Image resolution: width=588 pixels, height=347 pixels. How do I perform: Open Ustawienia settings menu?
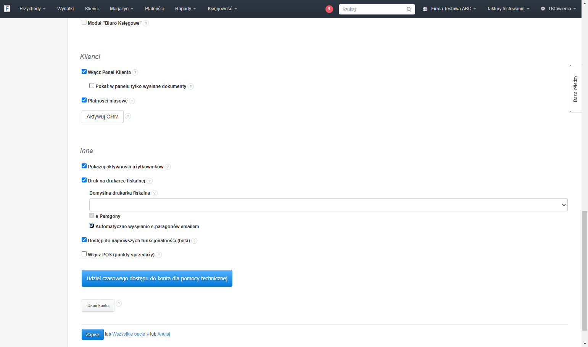coord(558,9)
